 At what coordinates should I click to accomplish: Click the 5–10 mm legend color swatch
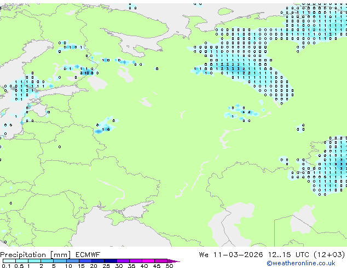pyautogui.click(x=60, y=261)
